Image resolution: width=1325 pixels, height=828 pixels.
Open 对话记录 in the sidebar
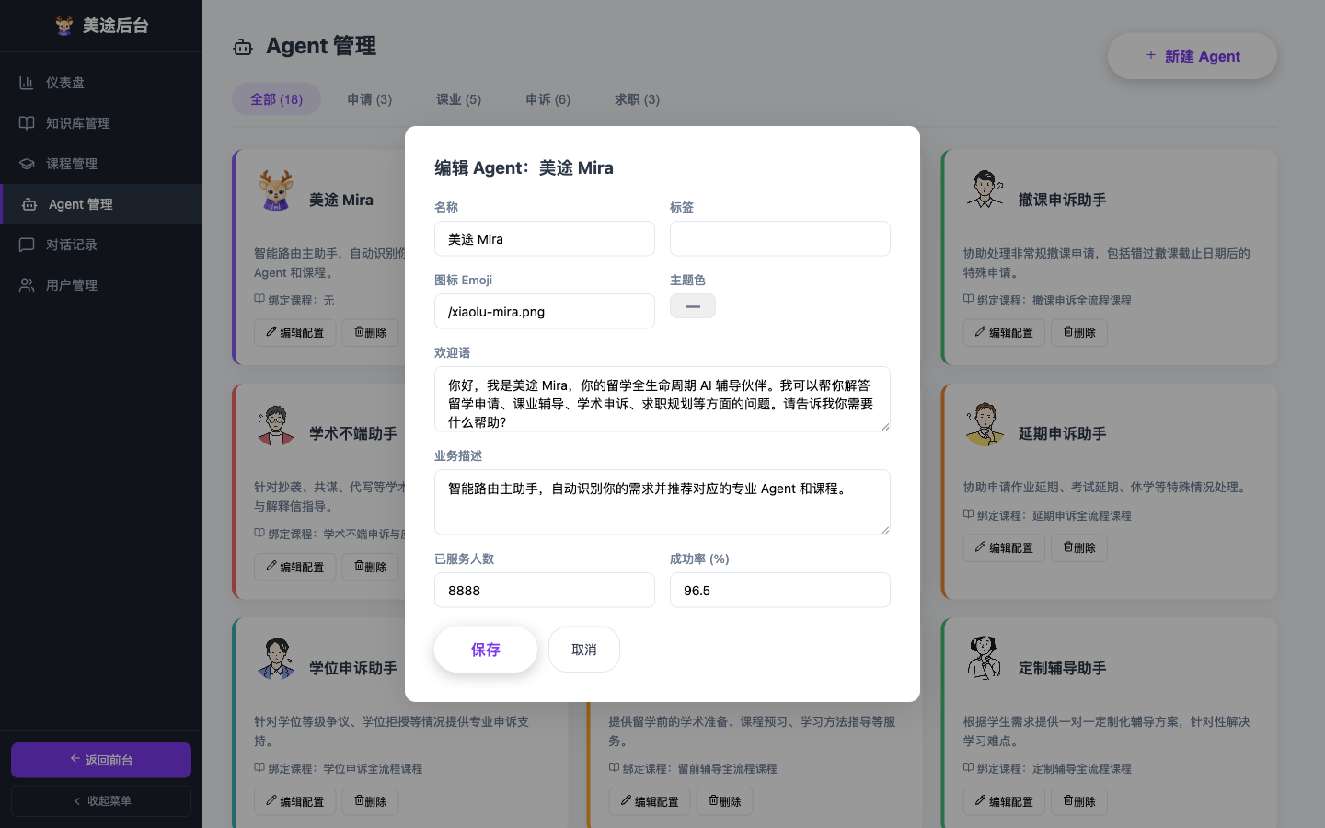(101, 245)
